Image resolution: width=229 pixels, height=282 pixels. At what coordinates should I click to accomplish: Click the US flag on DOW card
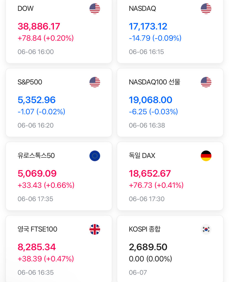[95, 9]
